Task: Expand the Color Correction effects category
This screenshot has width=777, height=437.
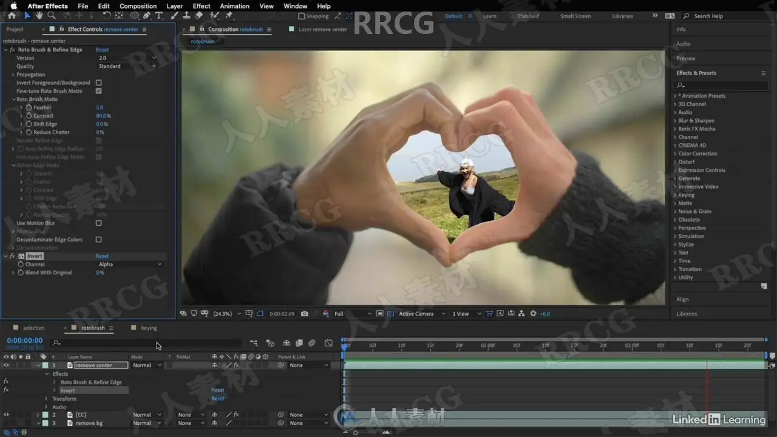Action: tap(674, 154)
